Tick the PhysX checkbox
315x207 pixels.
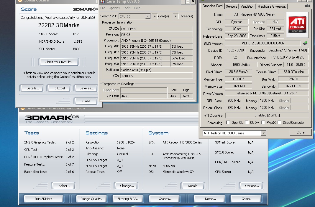click(263, 123)
